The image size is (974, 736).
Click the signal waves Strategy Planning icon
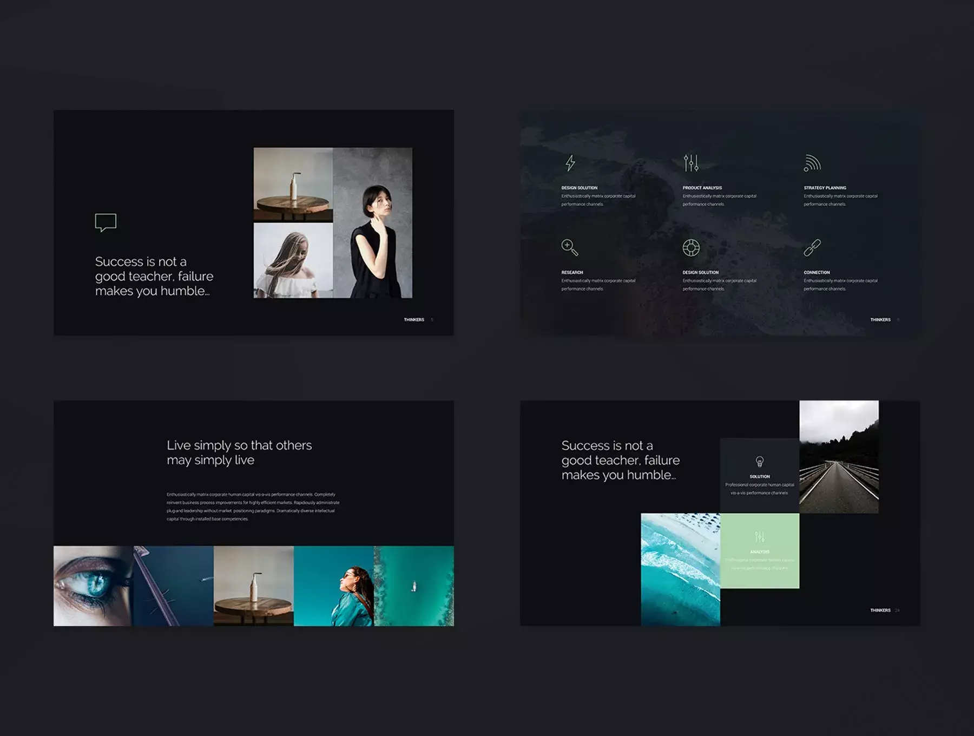[x=812, y=163]
